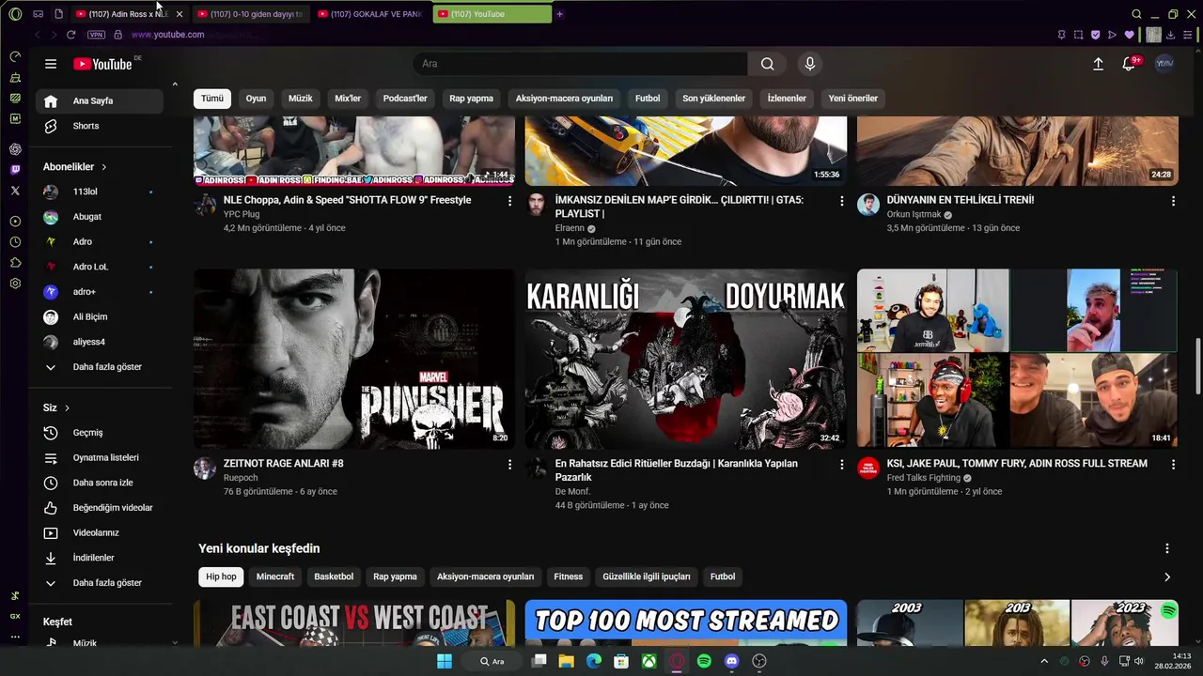Open more options for KSI, JAKE PAUL video
The width and height of the screenshot is (1203, 676).
[x=1173, y=465]
